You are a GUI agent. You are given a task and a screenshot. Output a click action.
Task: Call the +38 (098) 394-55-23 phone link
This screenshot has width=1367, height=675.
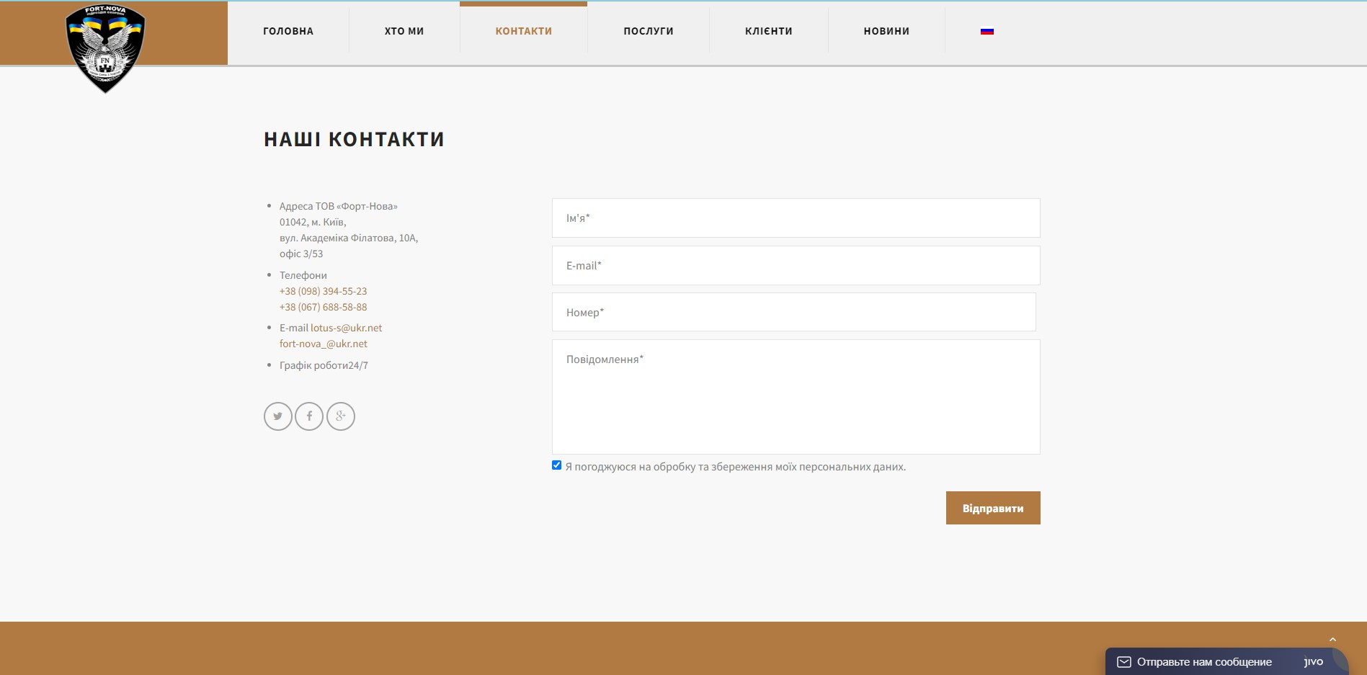323,291
